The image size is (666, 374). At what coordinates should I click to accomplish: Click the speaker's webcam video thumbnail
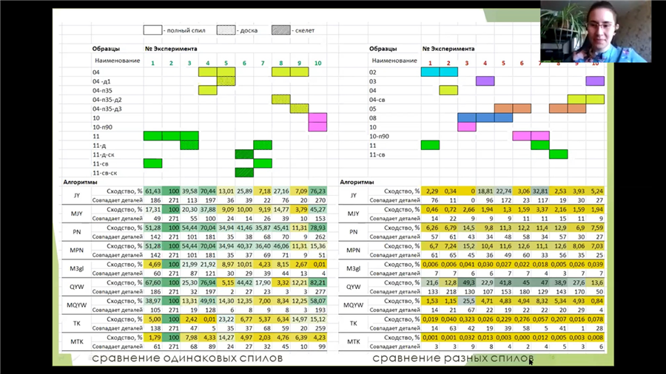click(595, 31)
